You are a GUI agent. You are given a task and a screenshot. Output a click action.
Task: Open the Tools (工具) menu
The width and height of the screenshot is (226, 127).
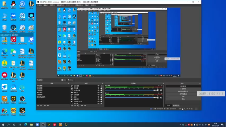pyautogui.click(x=87, y=5)
